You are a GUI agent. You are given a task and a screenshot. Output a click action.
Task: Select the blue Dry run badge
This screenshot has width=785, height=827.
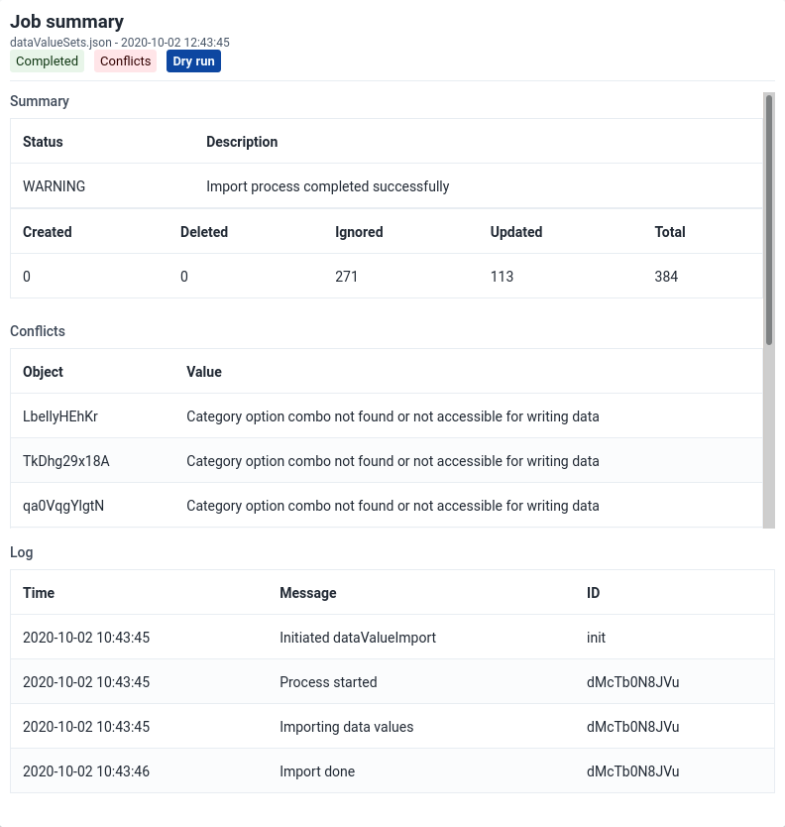point(193,61)
